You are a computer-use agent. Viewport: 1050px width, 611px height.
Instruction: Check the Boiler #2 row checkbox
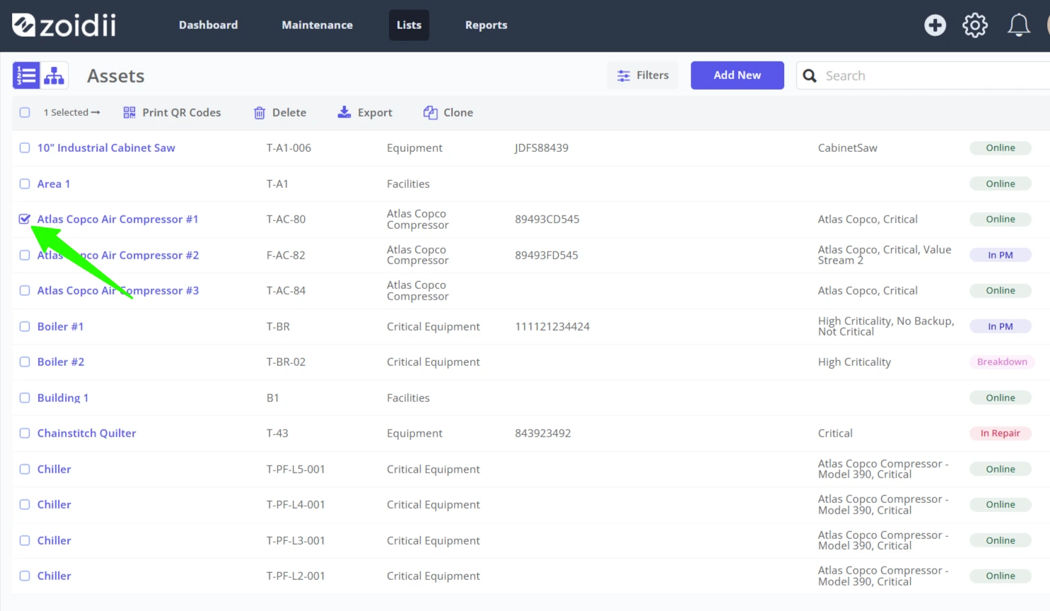[x=25, y=362]
